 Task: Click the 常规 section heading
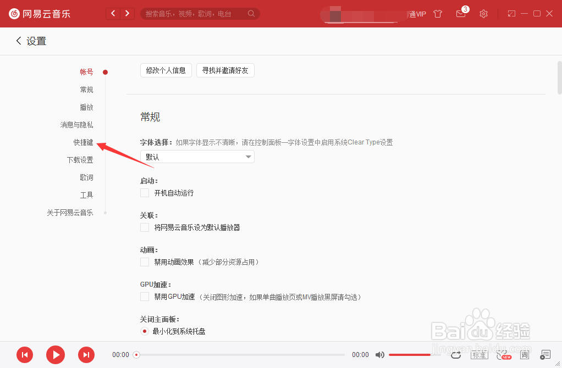tap(150, 116)
